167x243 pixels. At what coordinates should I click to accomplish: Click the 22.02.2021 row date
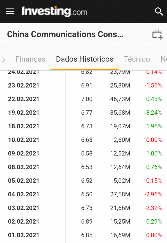(24, 99)
